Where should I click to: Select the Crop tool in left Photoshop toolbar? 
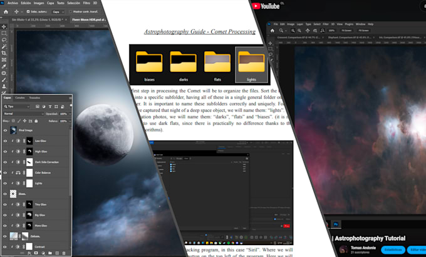[x=4, y=53]
